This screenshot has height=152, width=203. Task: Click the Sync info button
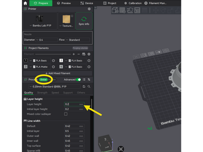click(x=84, y=21)
